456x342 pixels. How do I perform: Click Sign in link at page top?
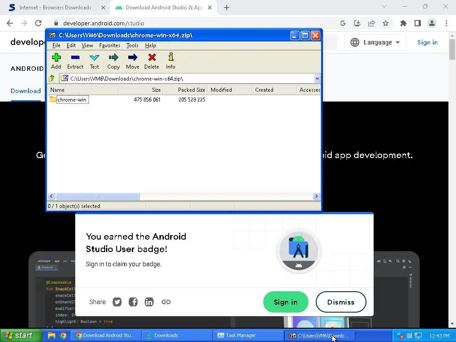click(427, 42)
